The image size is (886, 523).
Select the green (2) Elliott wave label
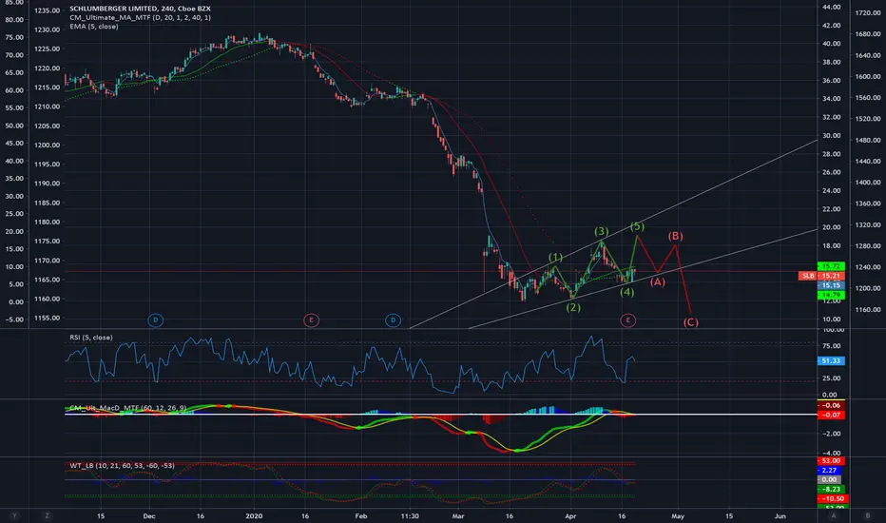[573, 307]
